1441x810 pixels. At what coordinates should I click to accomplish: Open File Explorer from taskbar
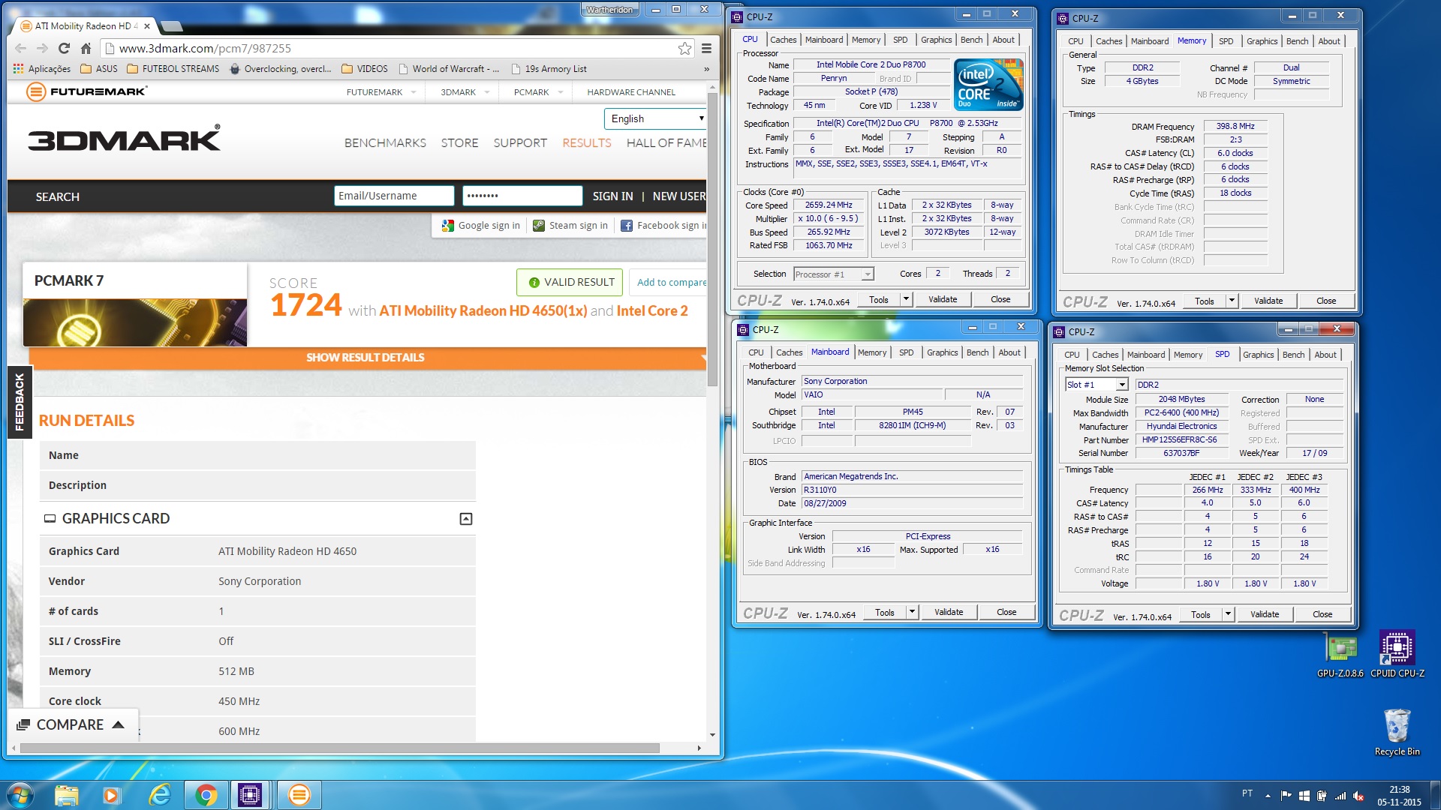point(67,795)
